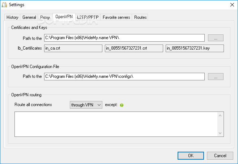Image resolution: width=238 pixels, height=164 pixels.
Task: Confirm settings with the OK button
Action: click(191, 156)
